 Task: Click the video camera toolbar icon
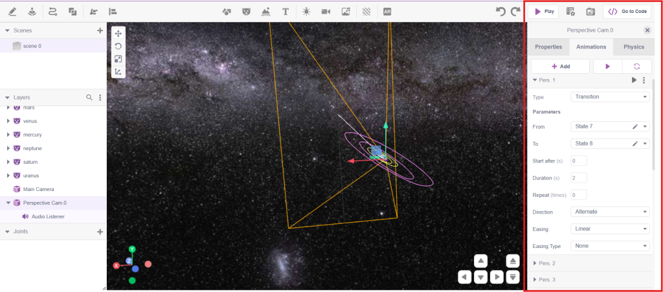pos(326,12)
